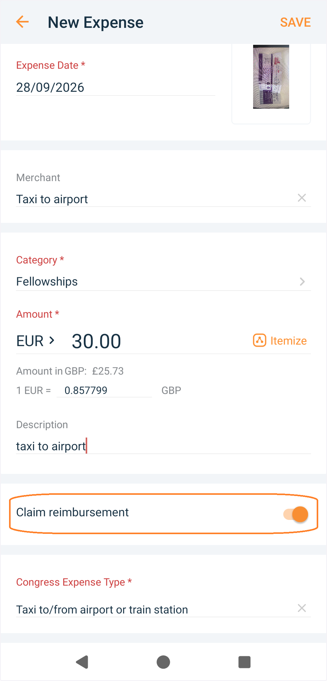
Task: Click the Description text taxi to airport
Action: click(x=51, y=446)
